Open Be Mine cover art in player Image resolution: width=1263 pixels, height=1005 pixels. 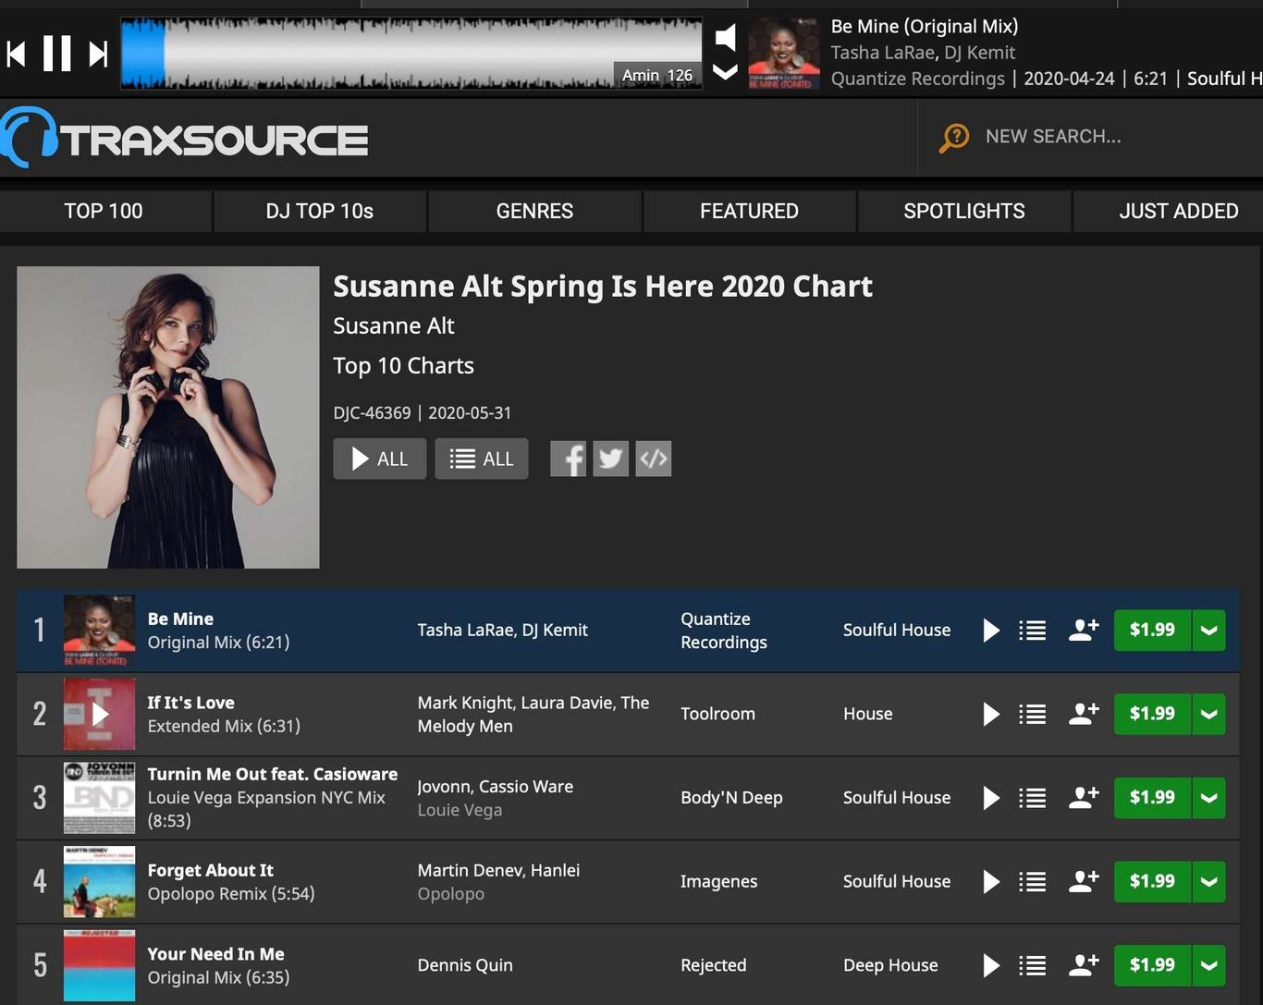(783, 54)
